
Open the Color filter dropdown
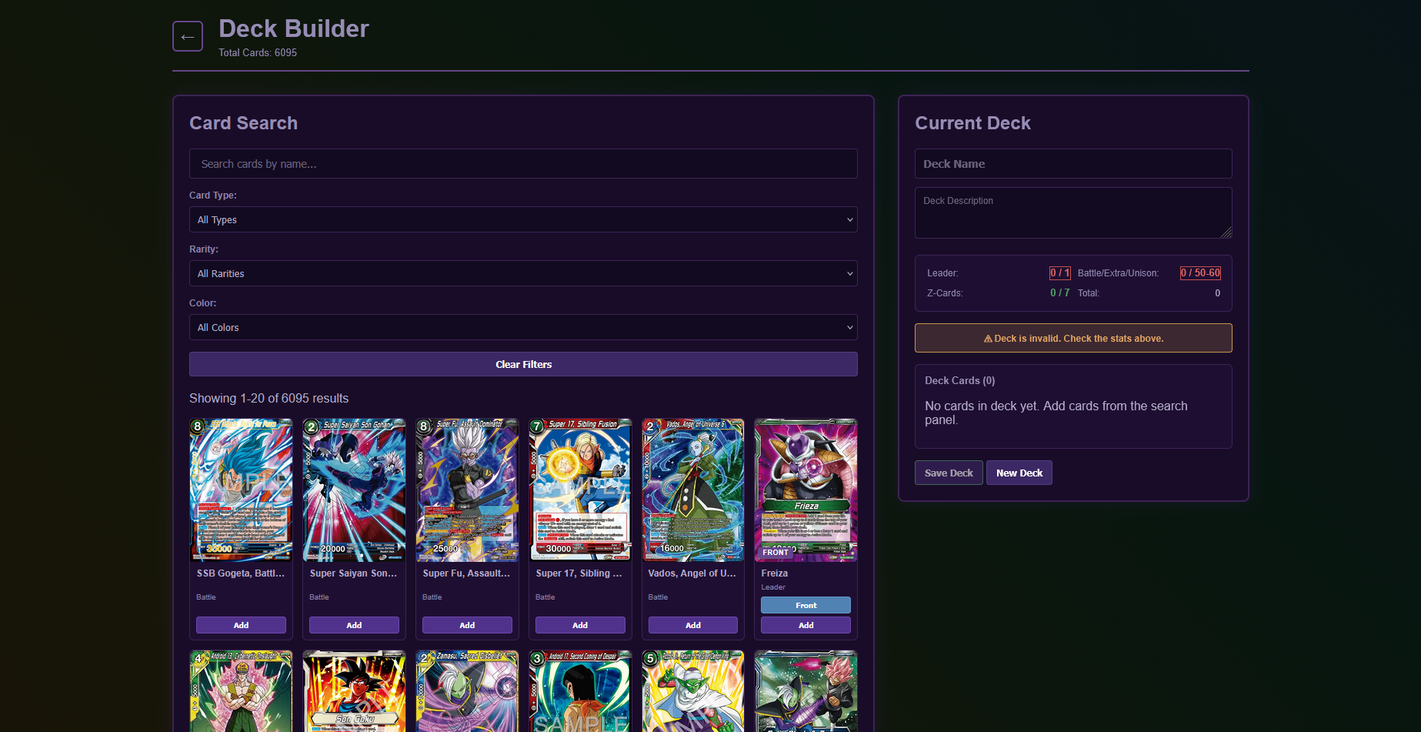tap(523, 327)
